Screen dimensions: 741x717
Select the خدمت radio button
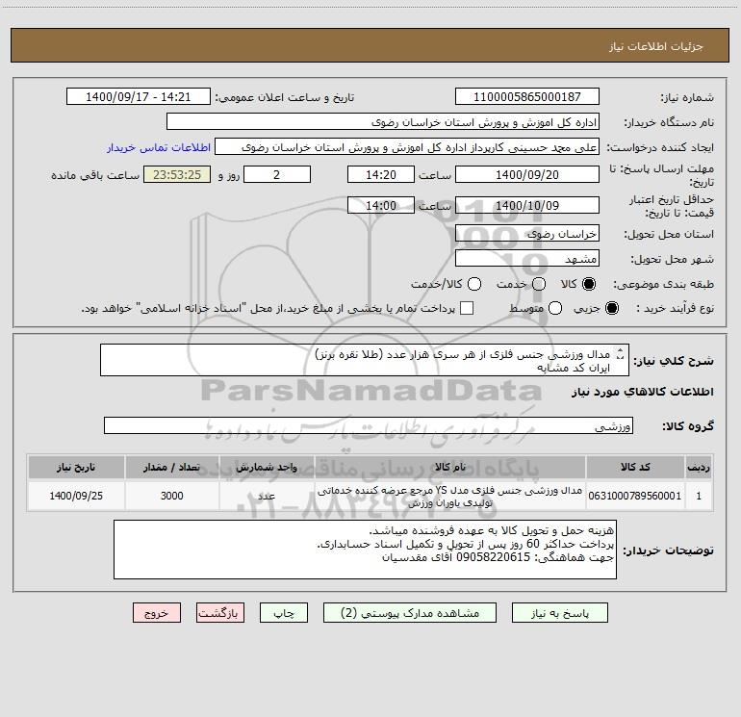click(x=539, y=284)
